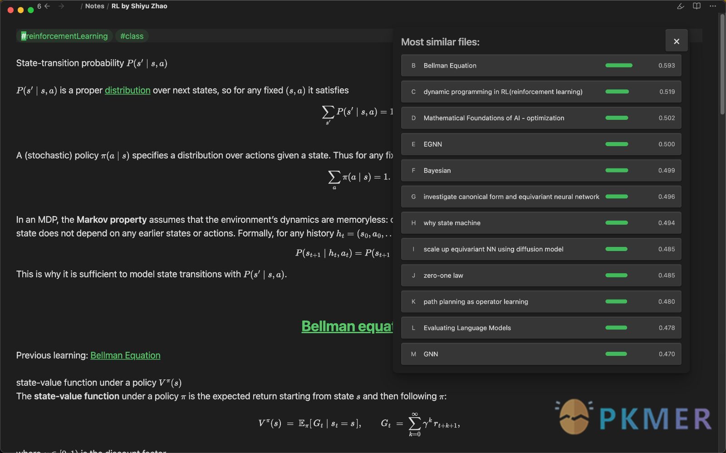Open the more options three-dot menu
The image size is (726, 453).
click(x=713, y=6)
